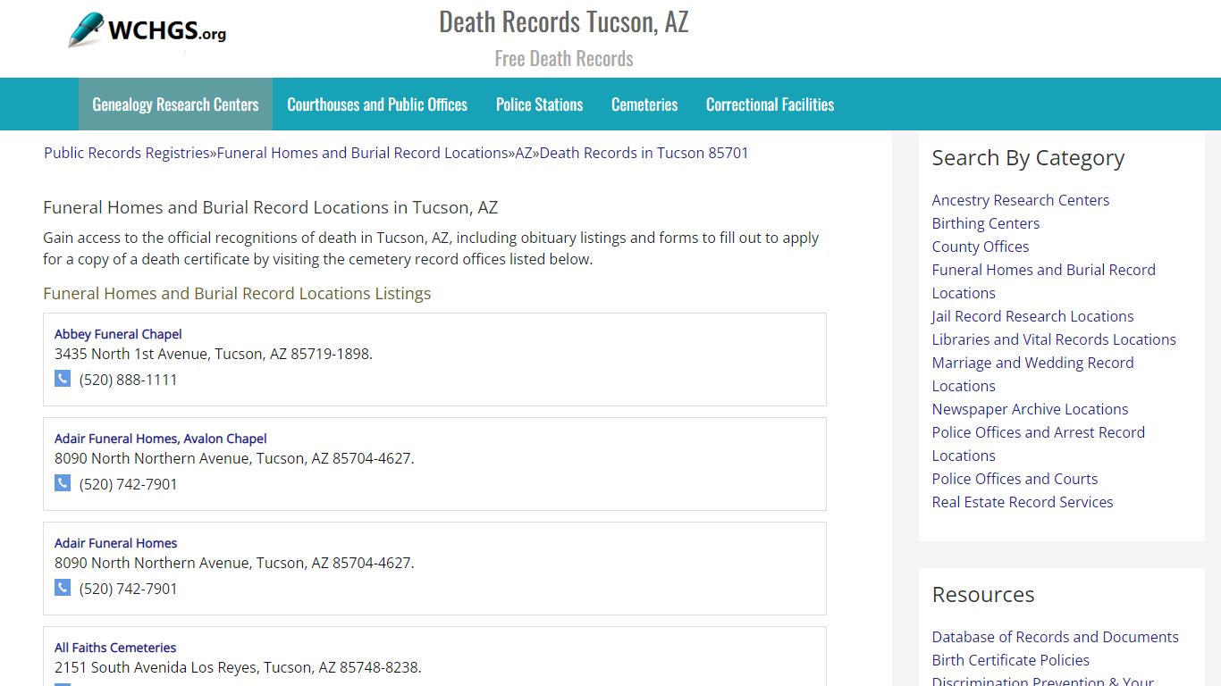Go to Police Stations tab
This screenshot has height=686, width=1221.
539,105
